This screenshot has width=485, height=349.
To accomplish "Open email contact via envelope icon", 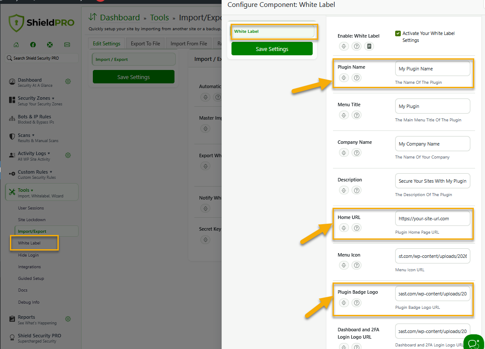I will point(66,44).
